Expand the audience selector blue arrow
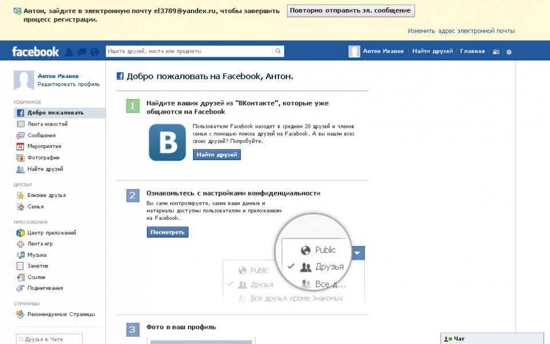 [x=357, y=253]
